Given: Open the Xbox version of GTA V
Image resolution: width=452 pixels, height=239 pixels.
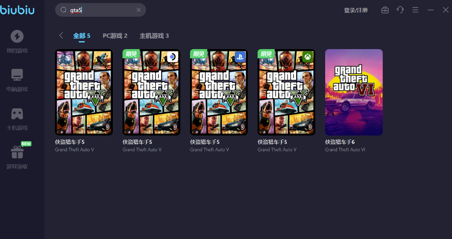Looking at the screenshot, I should (x=287, y=92).
